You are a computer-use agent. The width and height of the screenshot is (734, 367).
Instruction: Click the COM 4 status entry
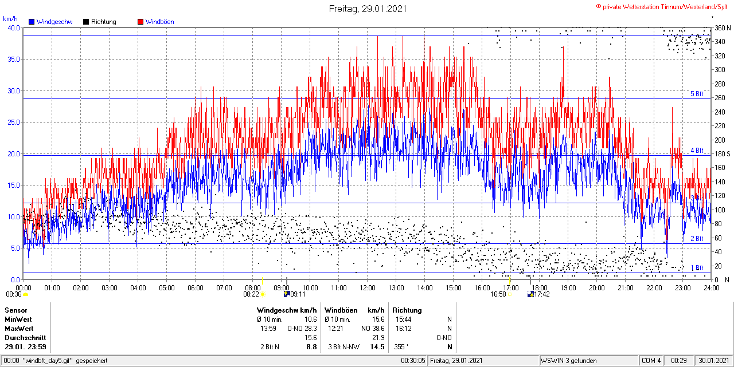click(651, 361)
